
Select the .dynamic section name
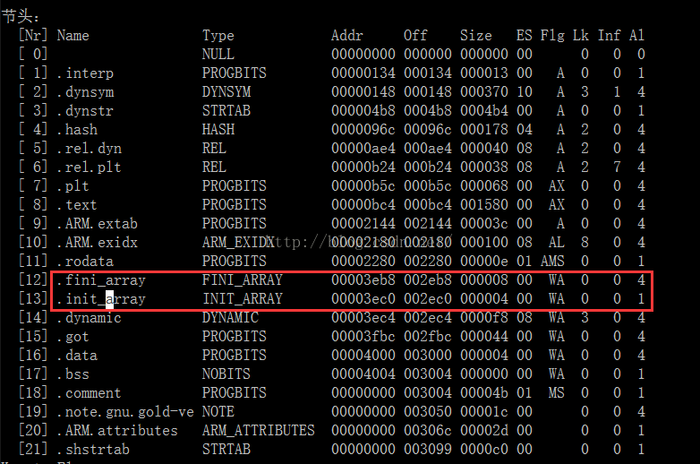click(90, 317)
